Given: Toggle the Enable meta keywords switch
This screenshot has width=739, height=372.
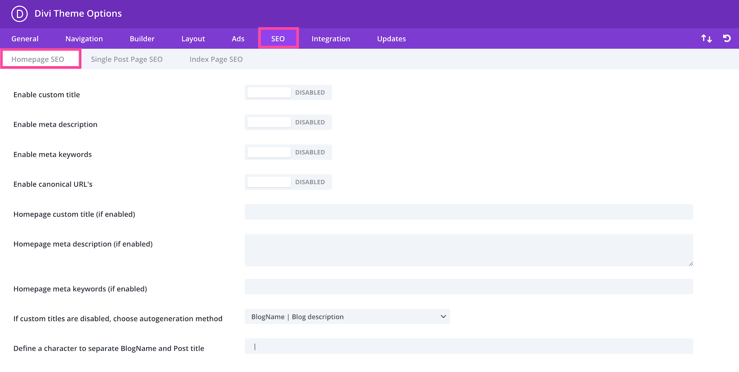Looking at the screenshot, I should click(288, 152).
